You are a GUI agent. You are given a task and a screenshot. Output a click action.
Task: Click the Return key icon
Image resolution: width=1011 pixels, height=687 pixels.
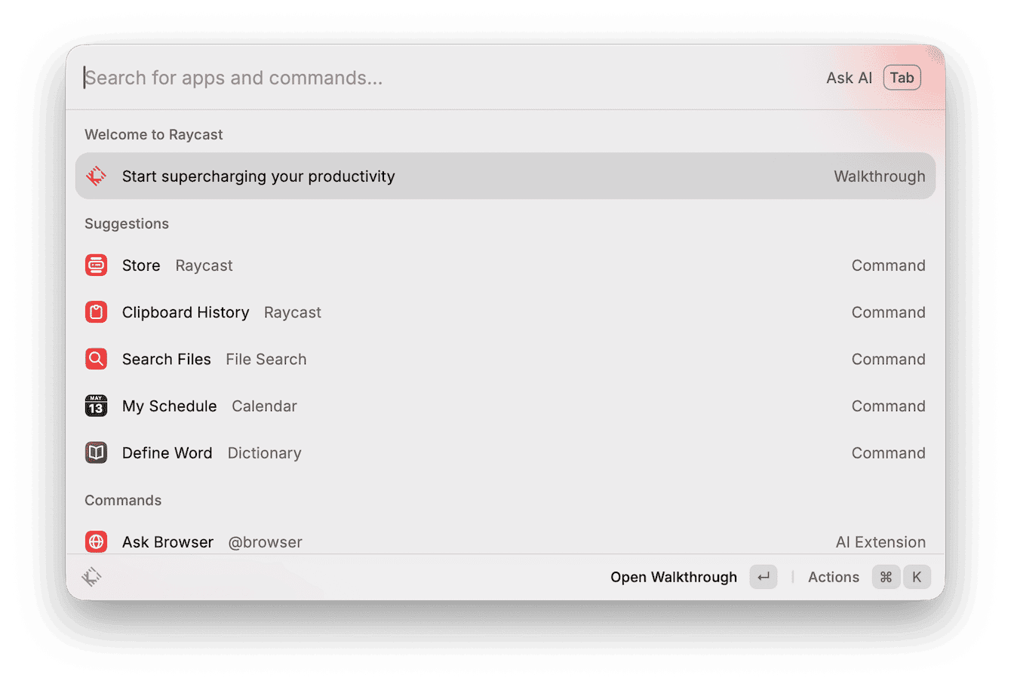(x=764, y=577)
